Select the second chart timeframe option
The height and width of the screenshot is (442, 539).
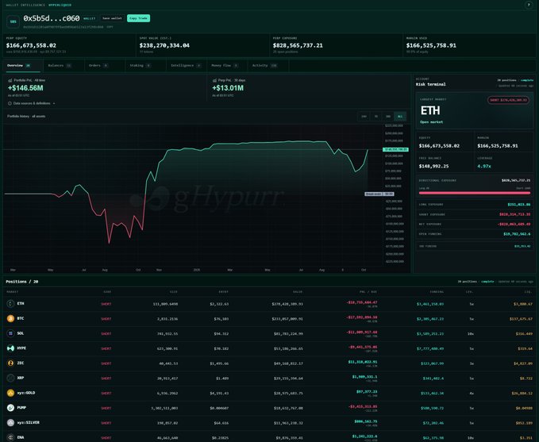point(376,117)
